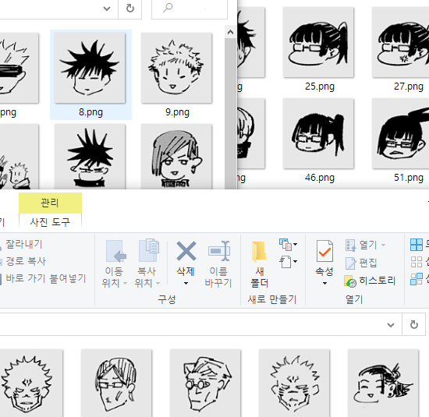Click 잘라내기 cut command

(x=23, y=244)
